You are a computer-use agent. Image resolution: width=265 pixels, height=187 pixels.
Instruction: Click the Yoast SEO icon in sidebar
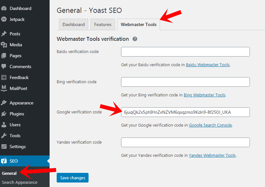tap(4, 161)
